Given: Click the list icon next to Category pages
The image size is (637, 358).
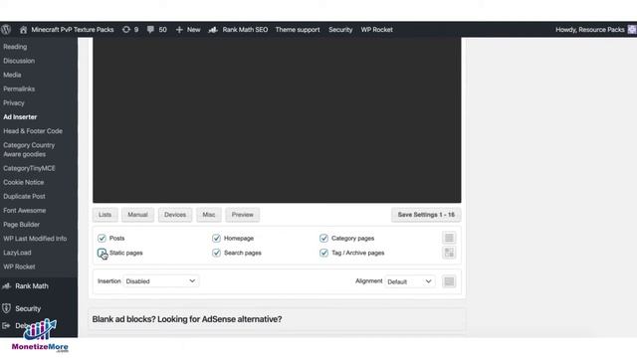Looking at the screenshot, I should [449, 238].
